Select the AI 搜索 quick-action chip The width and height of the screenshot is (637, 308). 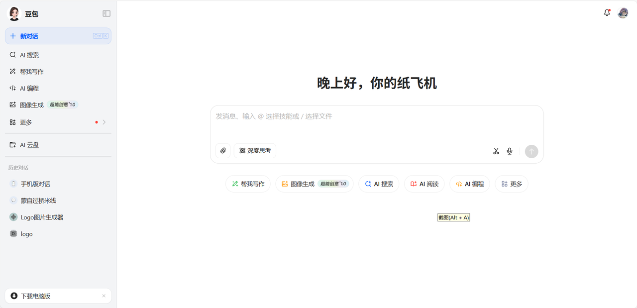(379, 184)
